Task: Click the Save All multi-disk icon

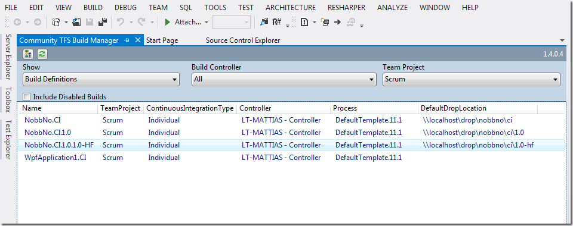Action: [103, 22]
